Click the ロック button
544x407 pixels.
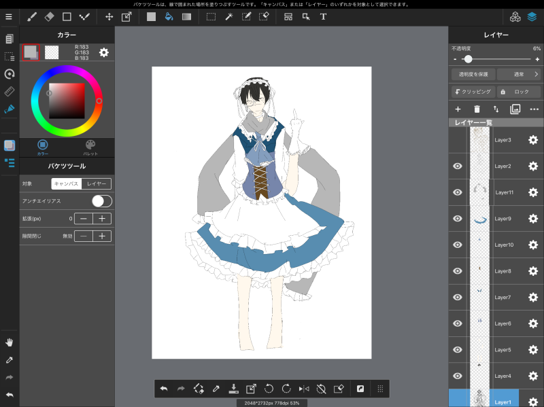pos(519,92)
